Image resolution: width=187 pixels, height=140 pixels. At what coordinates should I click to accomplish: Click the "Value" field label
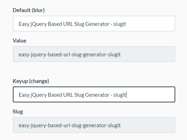pos(20,41)
